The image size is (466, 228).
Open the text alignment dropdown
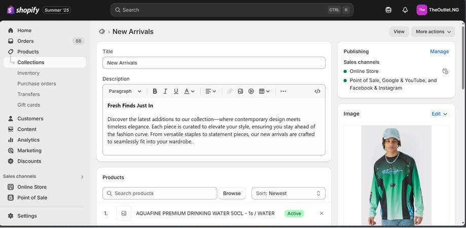(211, 91)
